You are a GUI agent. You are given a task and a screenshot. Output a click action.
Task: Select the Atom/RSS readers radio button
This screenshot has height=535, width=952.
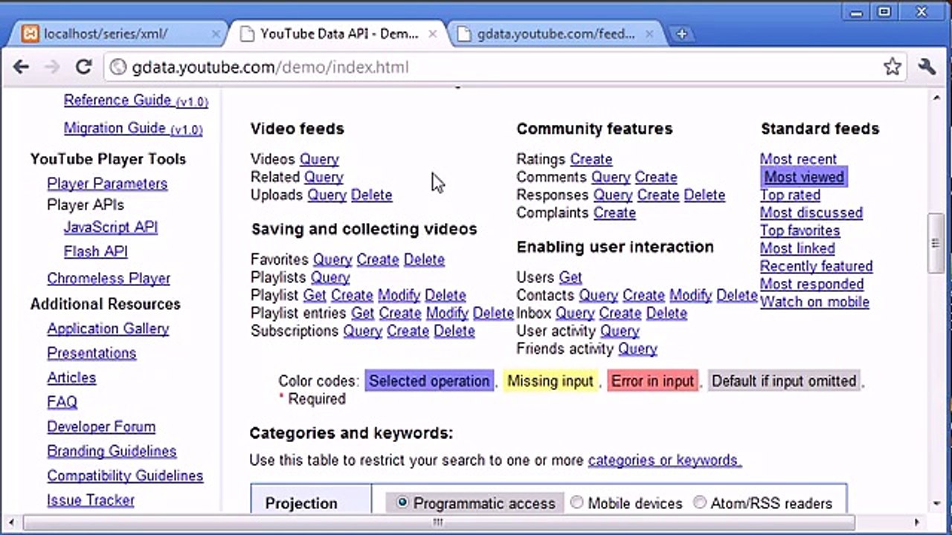(699, 503)
